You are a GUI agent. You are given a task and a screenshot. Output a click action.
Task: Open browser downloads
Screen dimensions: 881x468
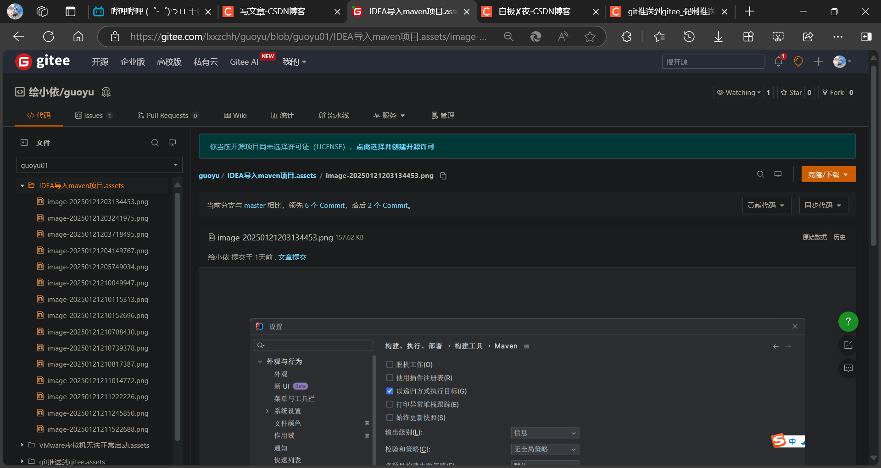718,37
